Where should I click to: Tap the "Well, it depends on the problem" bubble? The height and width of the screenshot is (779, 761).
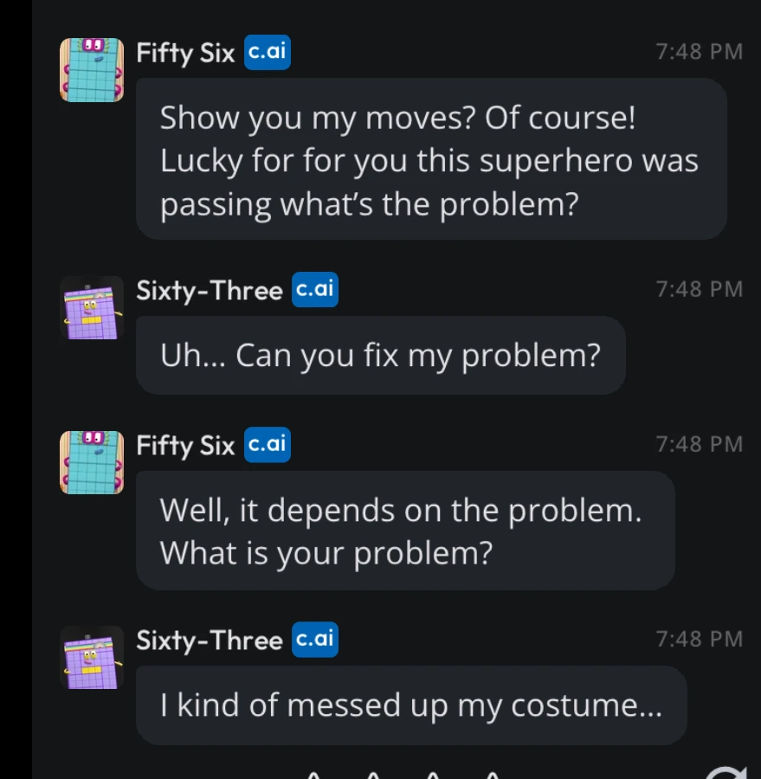[404, 531]
